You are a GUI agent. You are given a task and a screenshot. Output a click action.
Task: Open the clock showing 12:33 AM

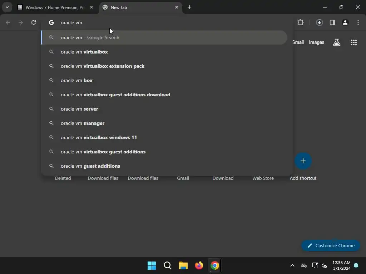point(341,265)
